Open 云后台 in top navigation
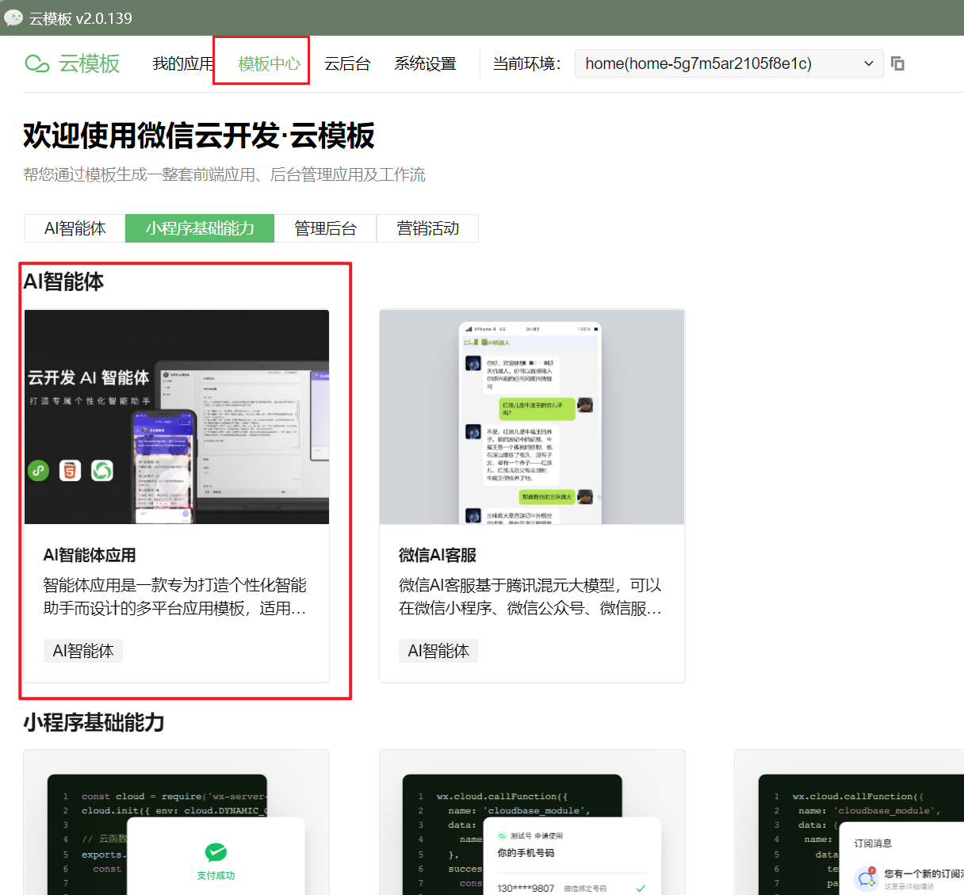 pyautogui.click(x=347, y=63)
